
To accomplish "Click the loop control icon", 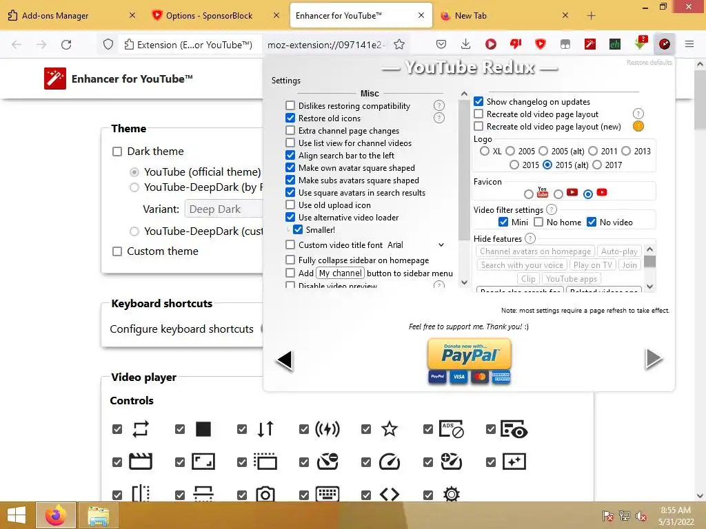I will (141, 429).
